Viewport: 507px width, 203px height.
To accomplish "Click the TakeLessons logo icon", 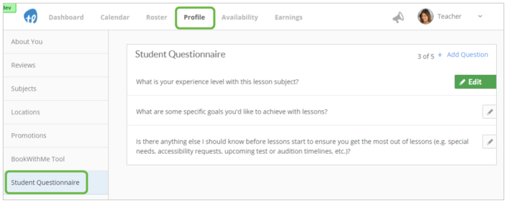I will [31, 16].
